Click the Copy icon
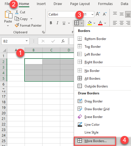Image resolution: width=131 pixels, height=146 pixels. [x=17, y=19]
